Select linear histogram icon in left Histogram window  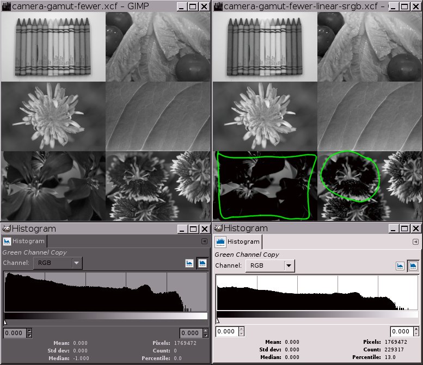pyautogui.click(x=189, y=263)
